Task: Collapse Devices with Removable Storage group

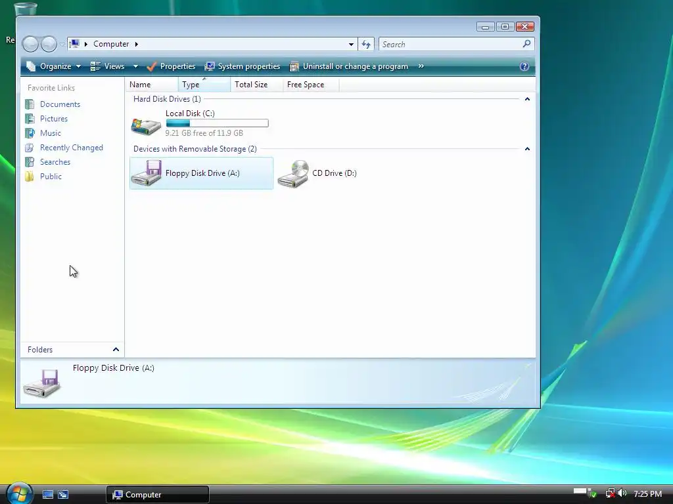Action: click(527, 149)
